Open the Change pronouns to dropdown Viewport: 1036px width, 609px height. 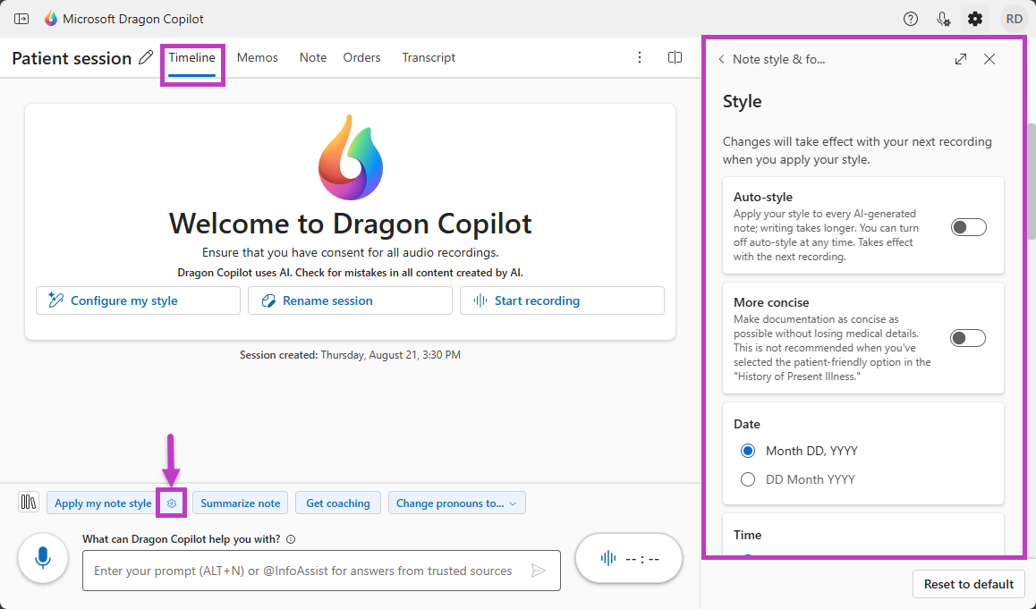(456, 503)
